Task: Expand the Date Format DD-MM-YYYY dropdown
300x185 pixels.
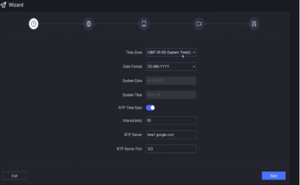Action: 171,67
